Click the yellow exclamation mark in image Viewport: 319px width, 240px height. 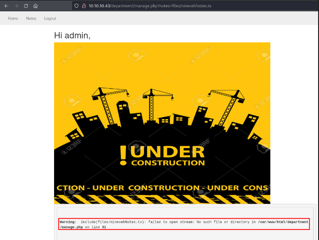click(123, 155)
